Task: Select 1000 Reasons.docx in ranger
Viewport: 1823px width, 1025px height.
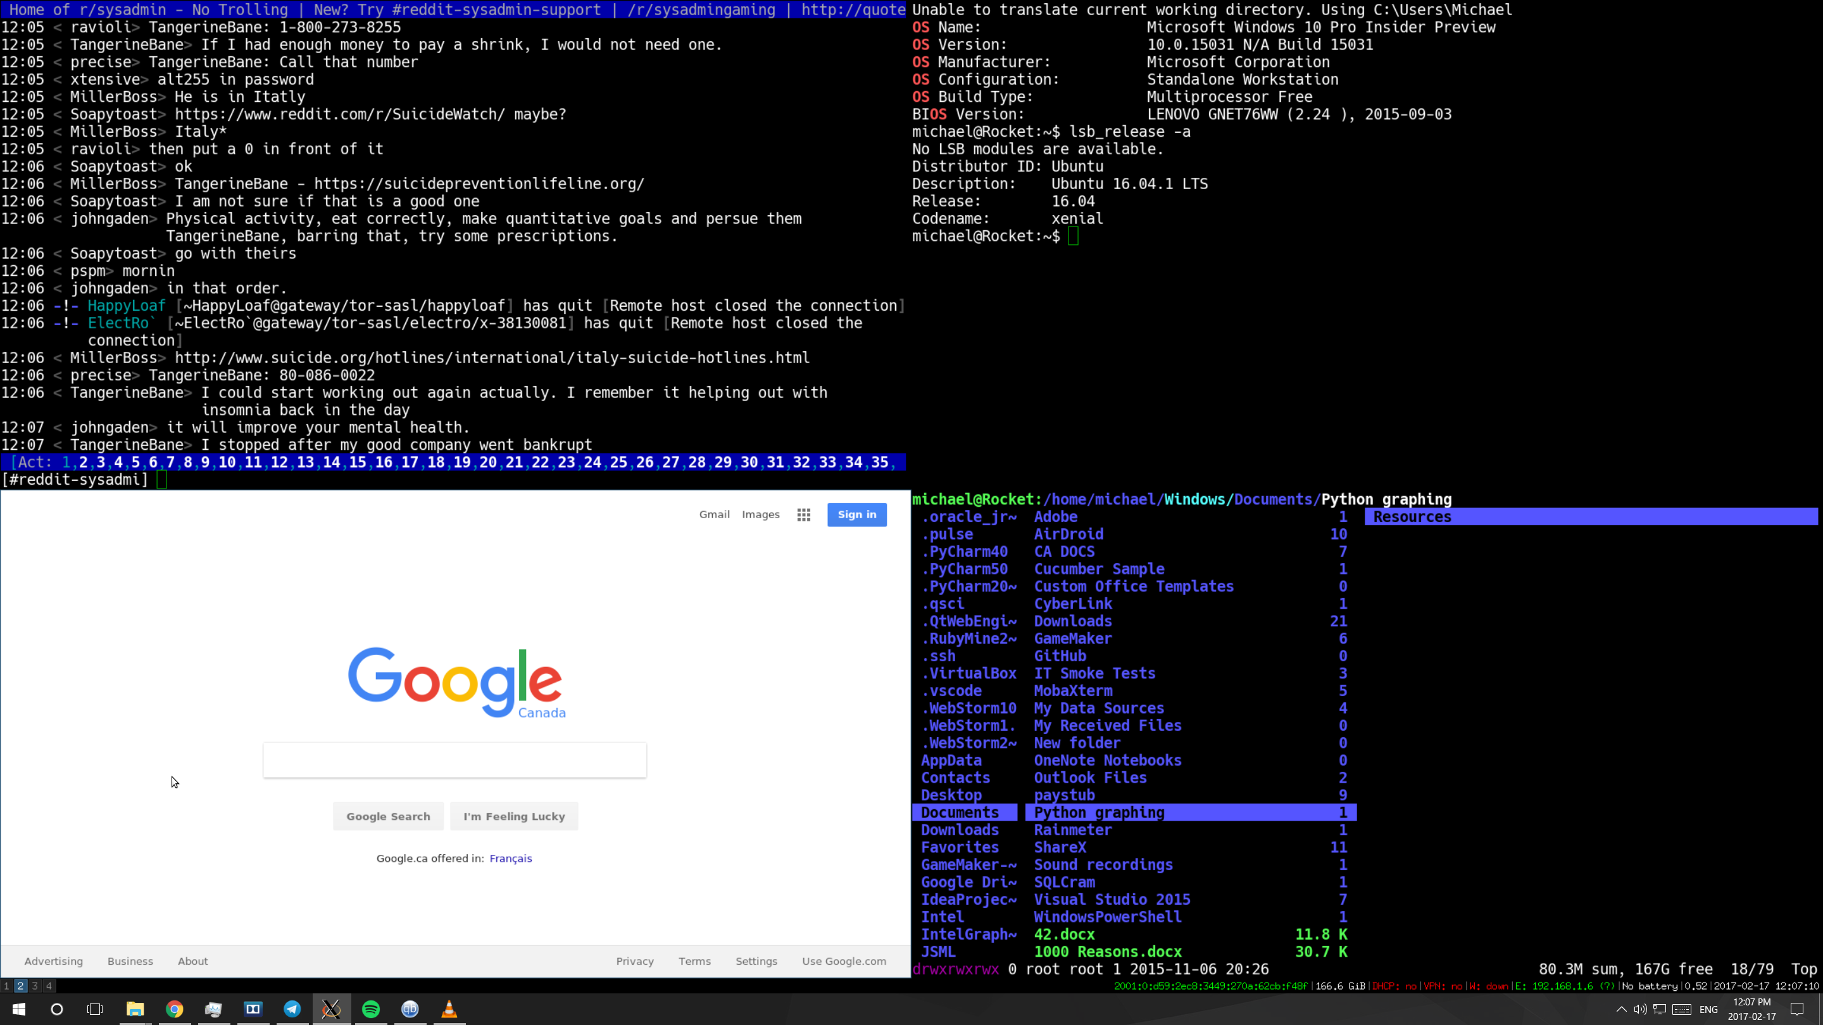Action: click(1190, 952)
